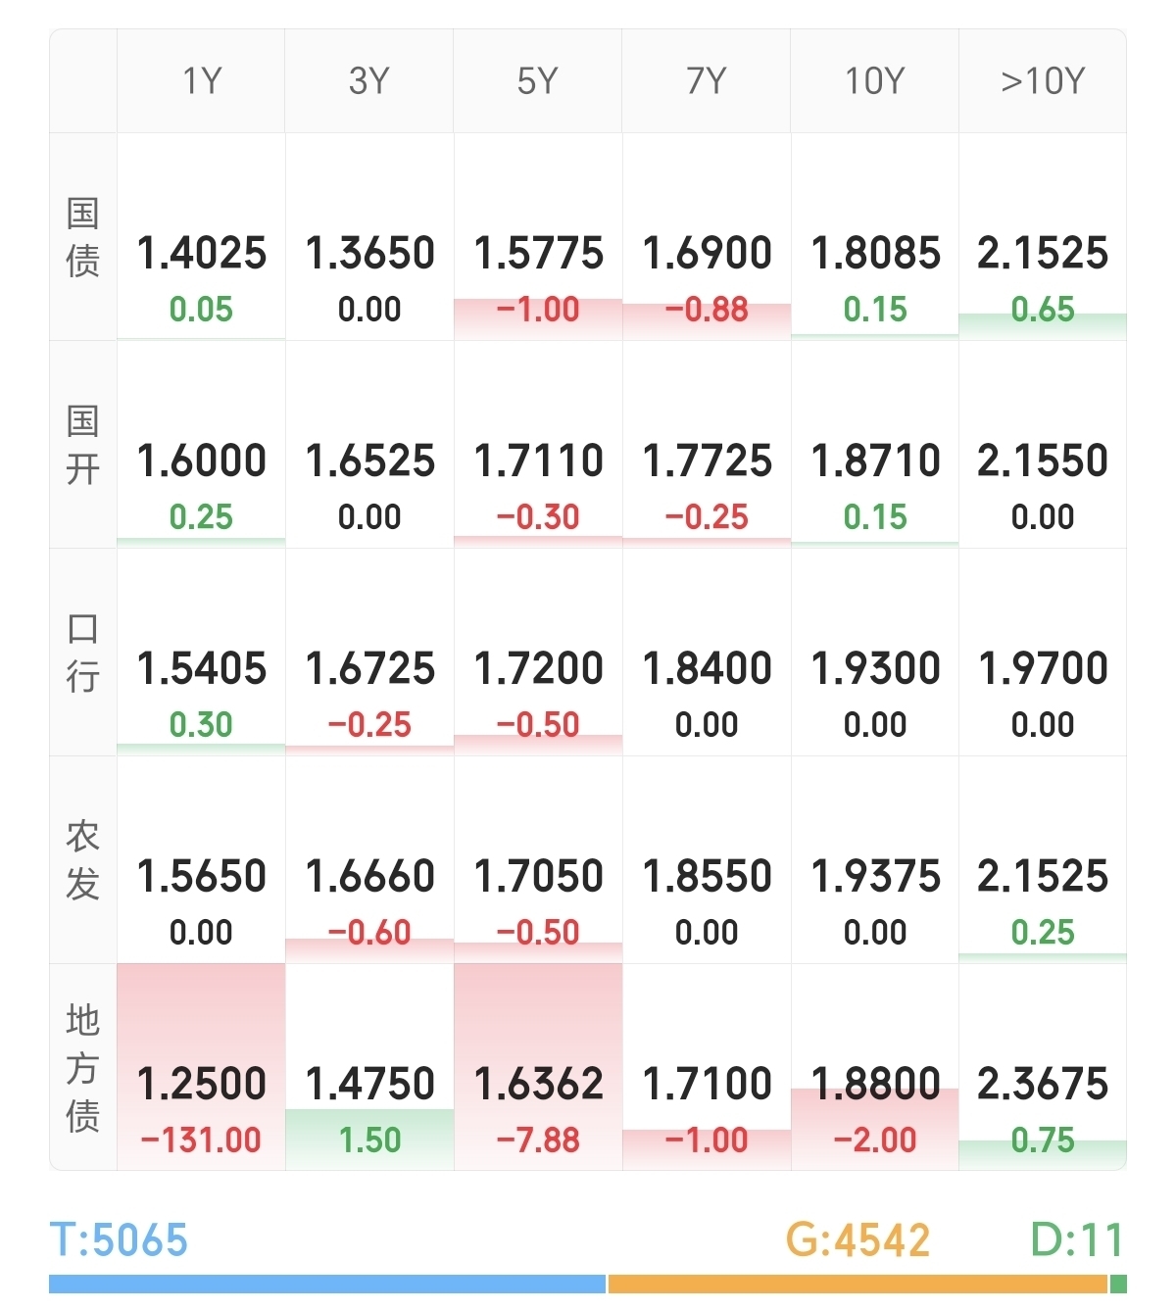Select the 农发 row label

point(83,860)
